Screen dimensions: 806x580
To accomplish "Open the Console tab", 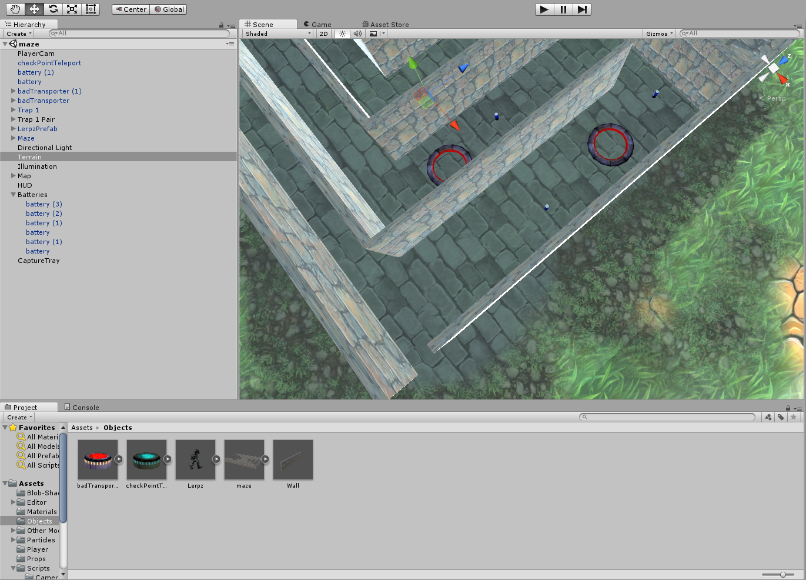I will (82, 407).
